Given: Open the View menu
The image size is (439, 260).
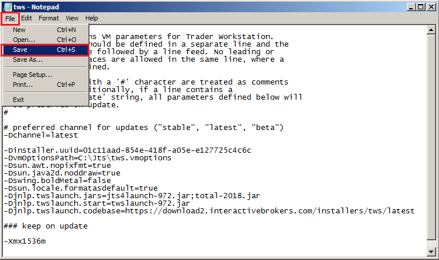Looking at the screenshot, I should (72, 18).
